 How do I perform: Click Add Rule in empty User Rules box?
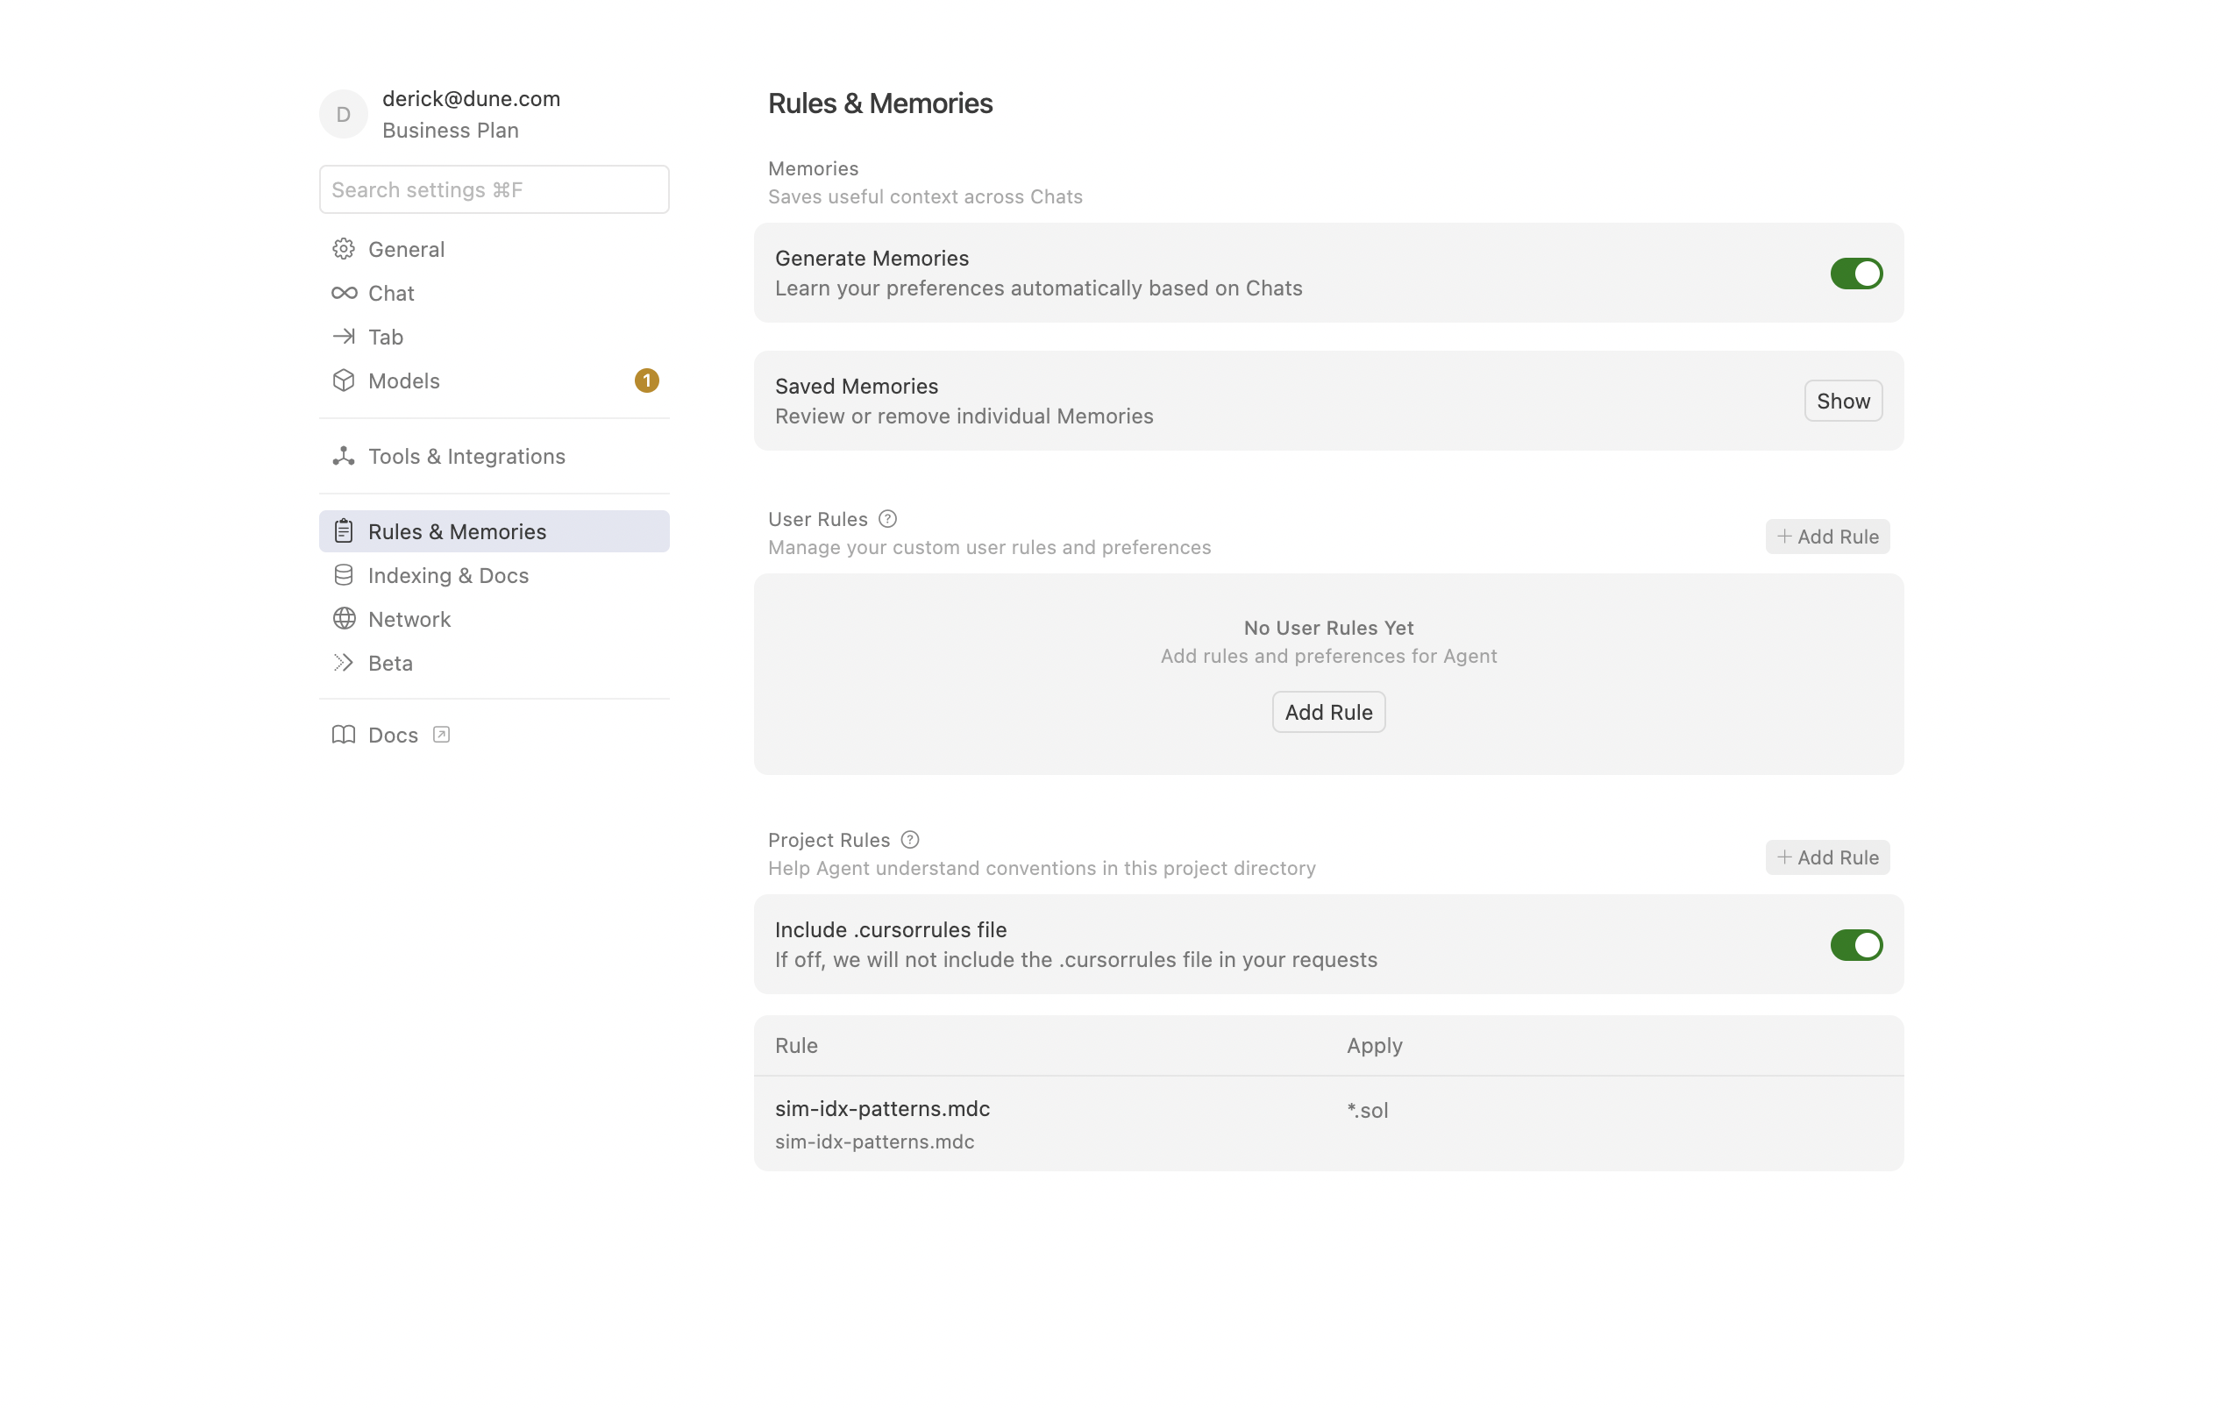pyautogui.click(x=1327, y=712)
